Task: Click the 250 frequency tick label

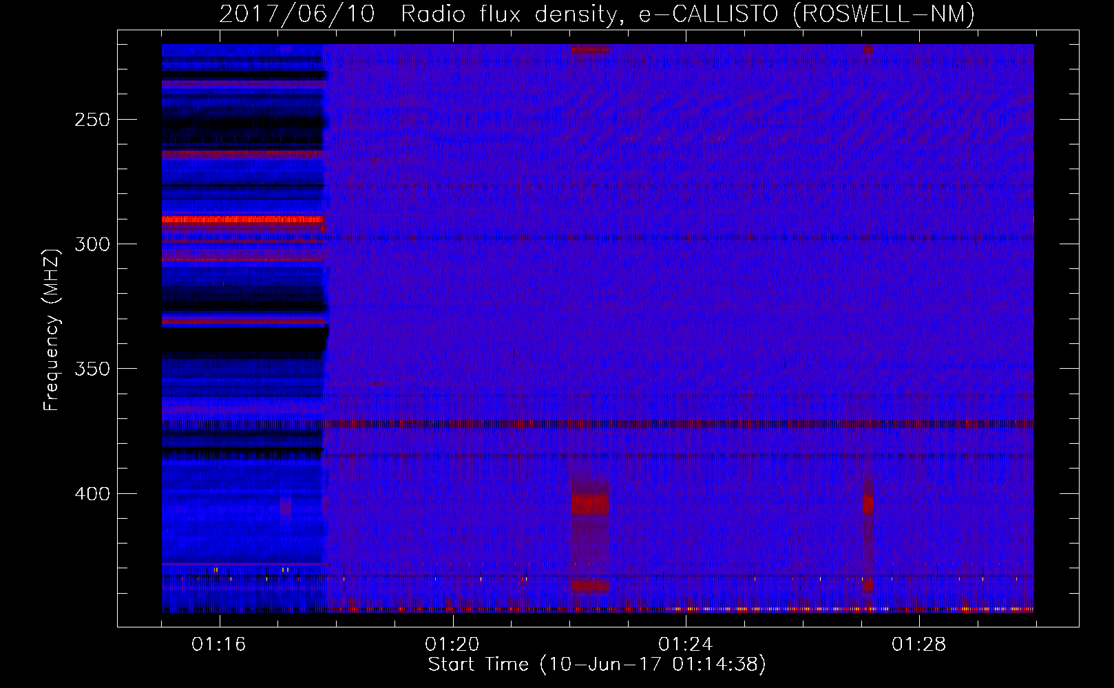Action: click(x=92, y=120)
